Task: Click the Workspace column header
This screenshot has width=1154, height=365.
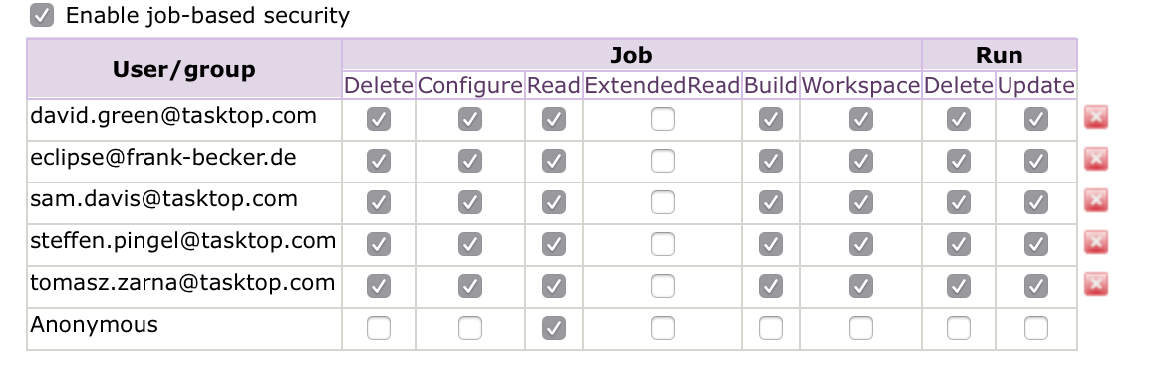Action: (x=860, y=86)
